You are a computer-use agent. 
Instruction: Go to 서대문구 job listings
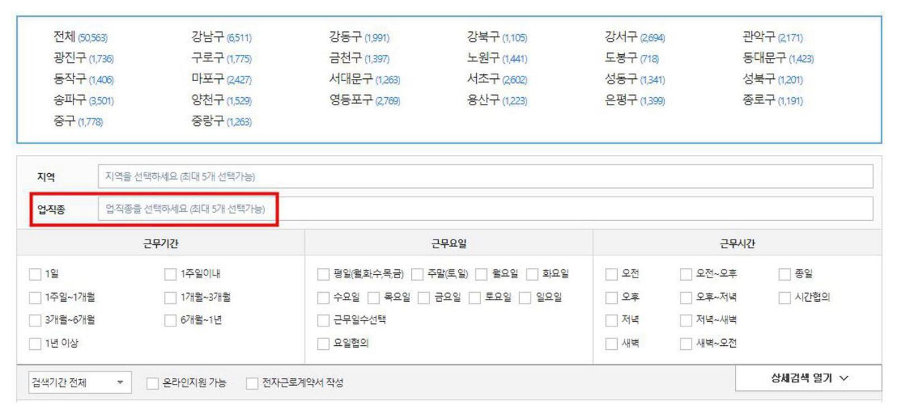[365, 79]
